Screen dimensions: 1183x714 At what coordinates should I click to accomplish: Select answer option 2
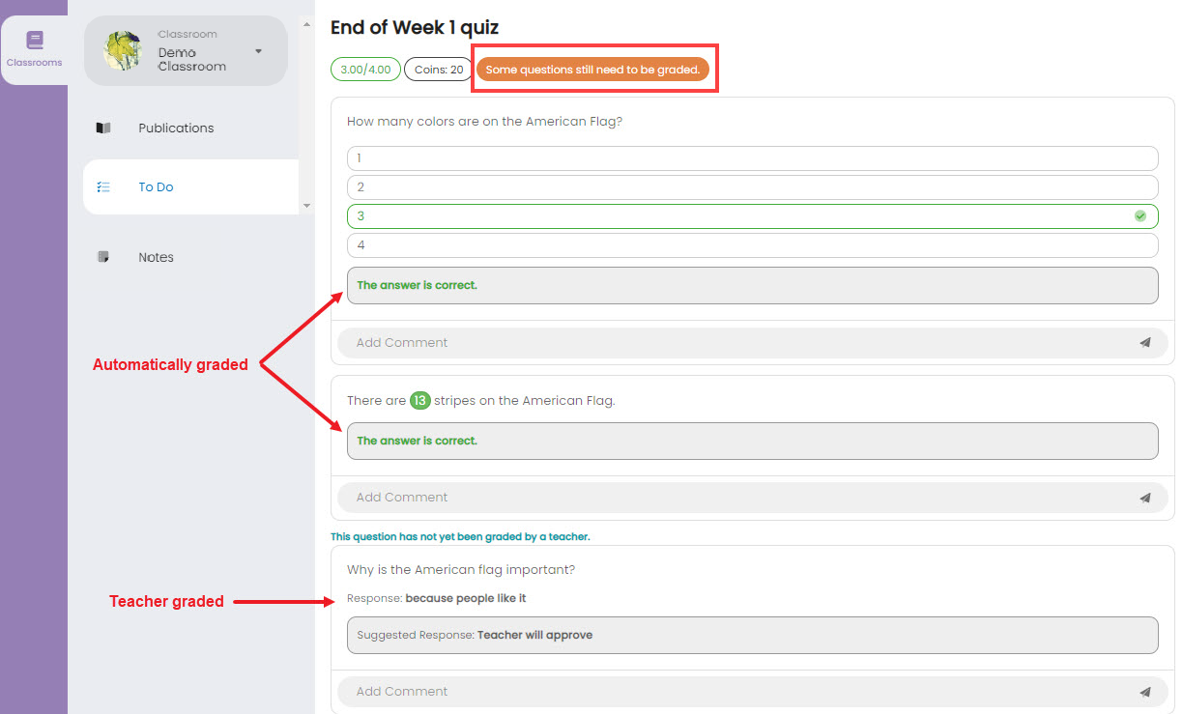coord(752,187)
